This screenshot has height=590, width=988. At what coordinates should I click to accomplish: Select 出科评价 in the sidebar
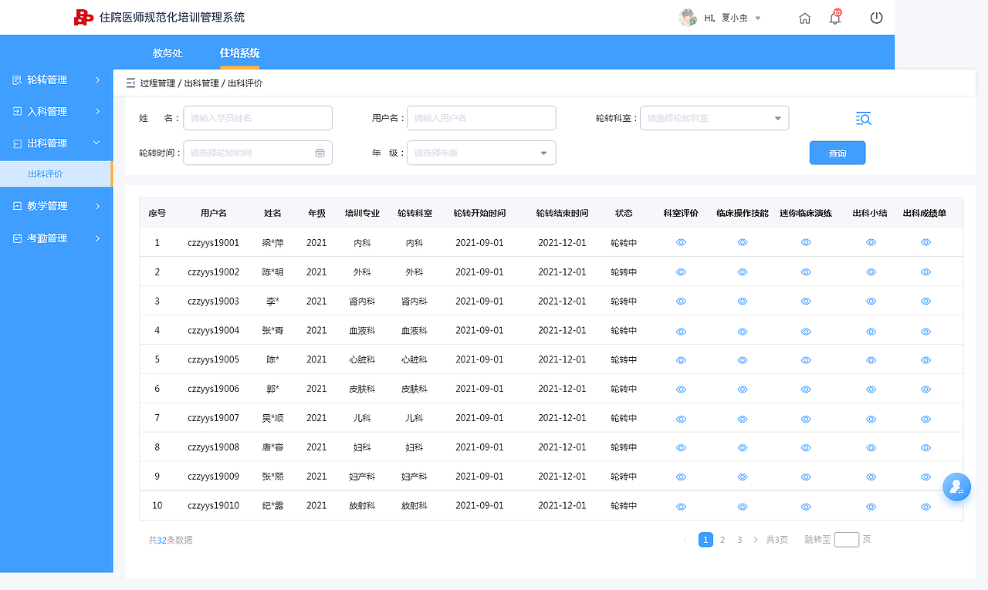tap(56, 174)
